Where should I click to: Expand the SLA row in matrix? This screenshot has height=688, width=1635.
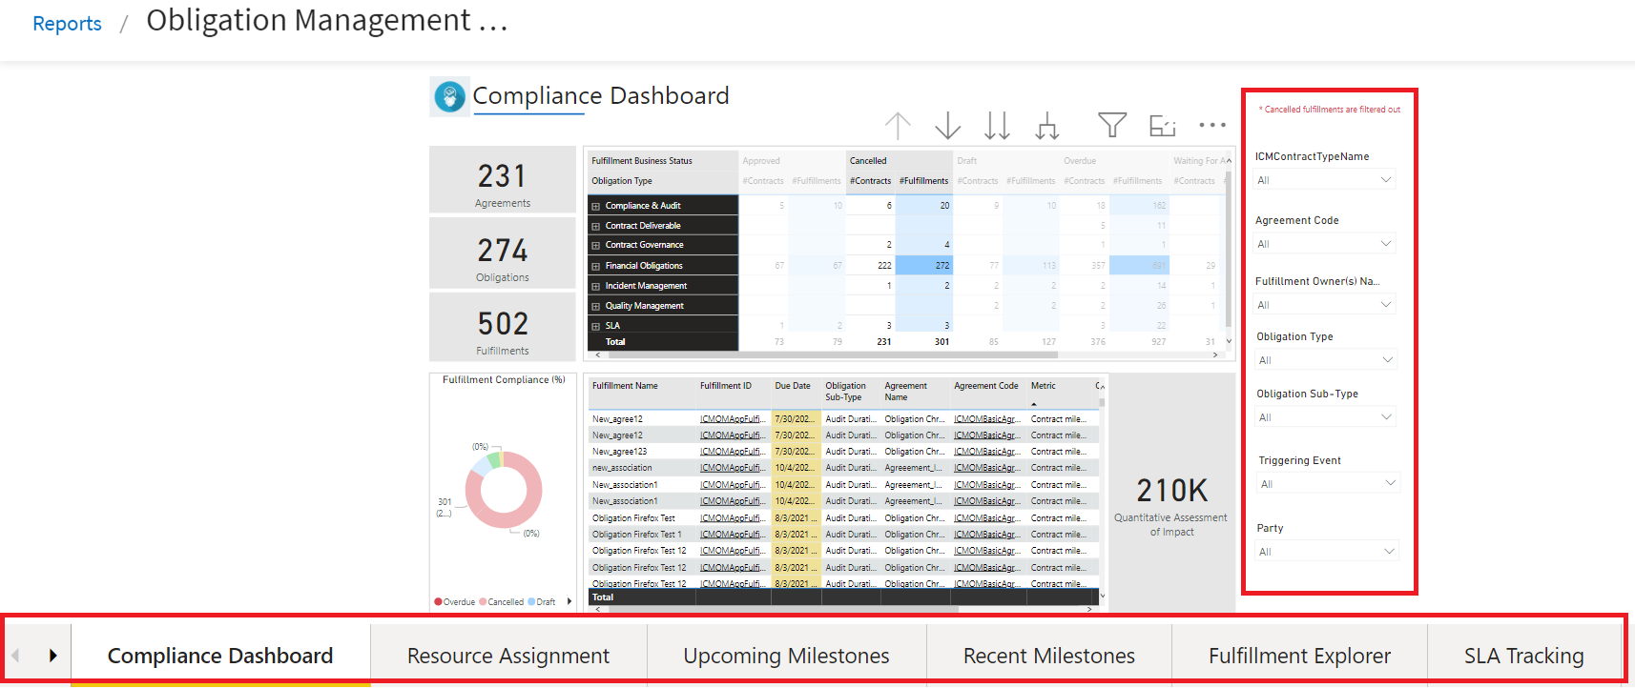click(596, 326)
